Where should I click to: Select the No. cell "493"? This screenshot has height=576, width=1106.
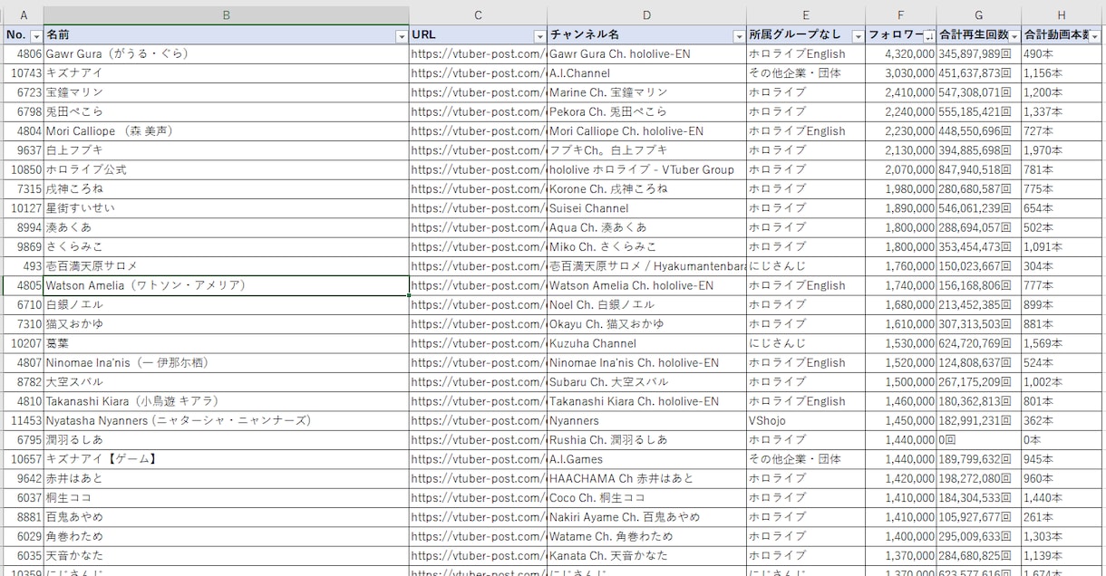[23, 266]
